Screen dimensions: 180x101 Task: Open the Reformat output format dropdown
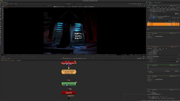[x=156, y=94]
